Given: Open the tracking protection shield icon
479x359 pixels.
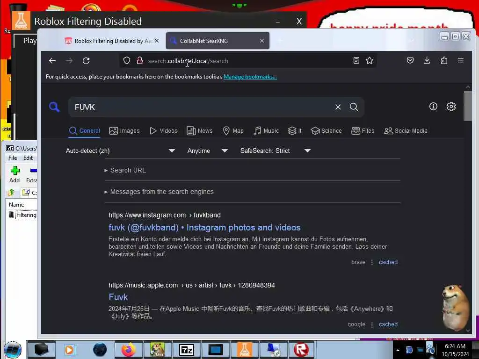Looking at the screenshot, I should pos(127,61).
